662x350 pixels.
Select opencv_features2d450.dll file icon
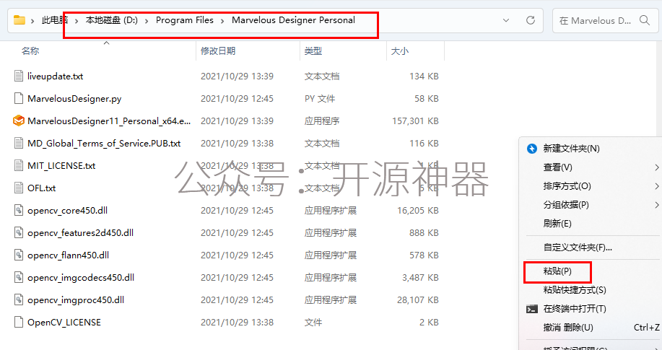[19, 232]
